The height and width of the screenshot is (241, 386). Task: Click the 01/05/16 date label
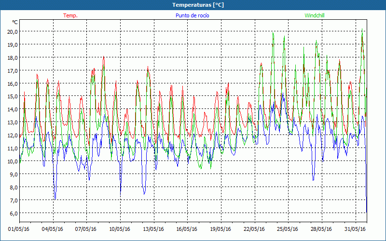tap(19, 229)
